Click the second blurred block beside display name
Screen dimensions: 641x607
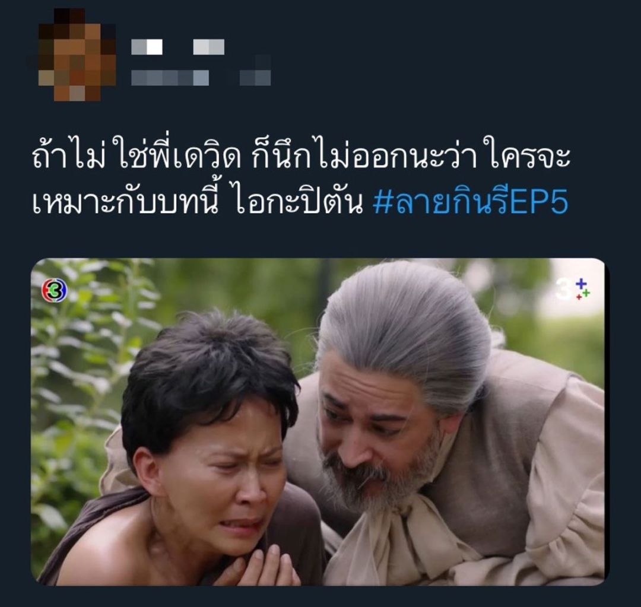tap(209, 47)
